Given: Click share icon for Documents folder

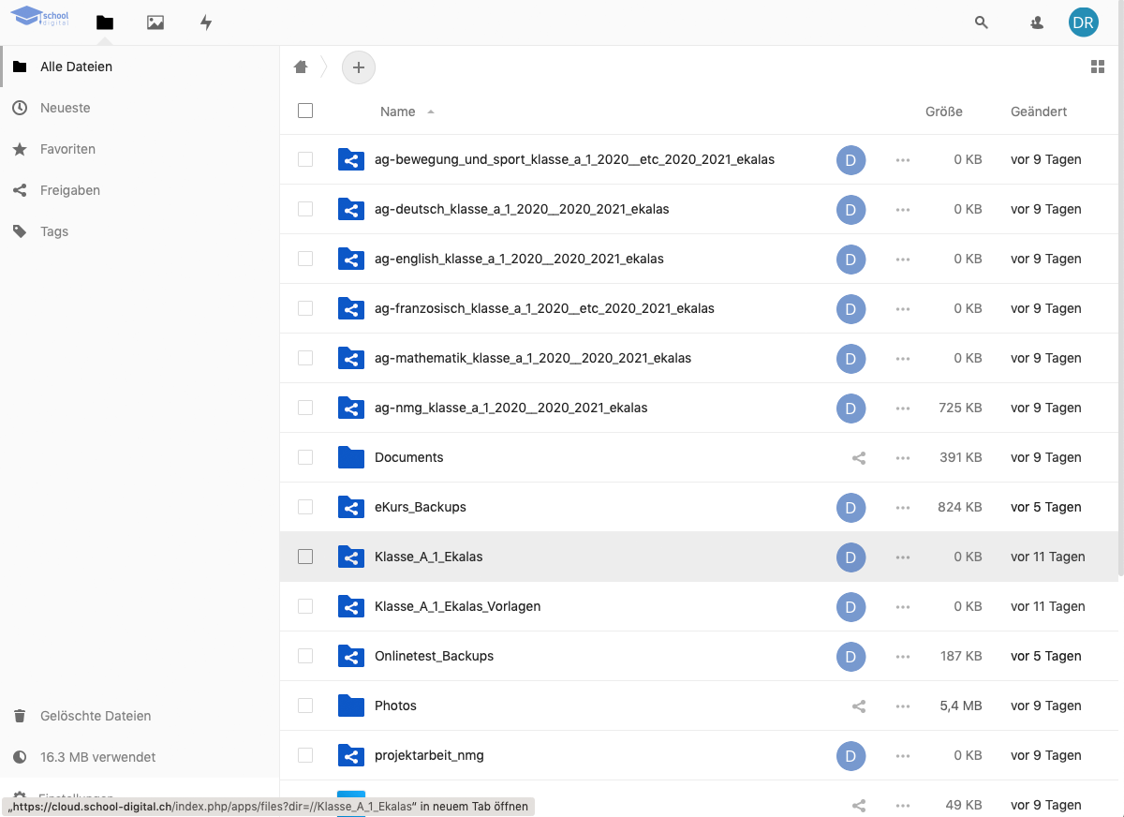Looking at the screenshot, I should point(858,458).
